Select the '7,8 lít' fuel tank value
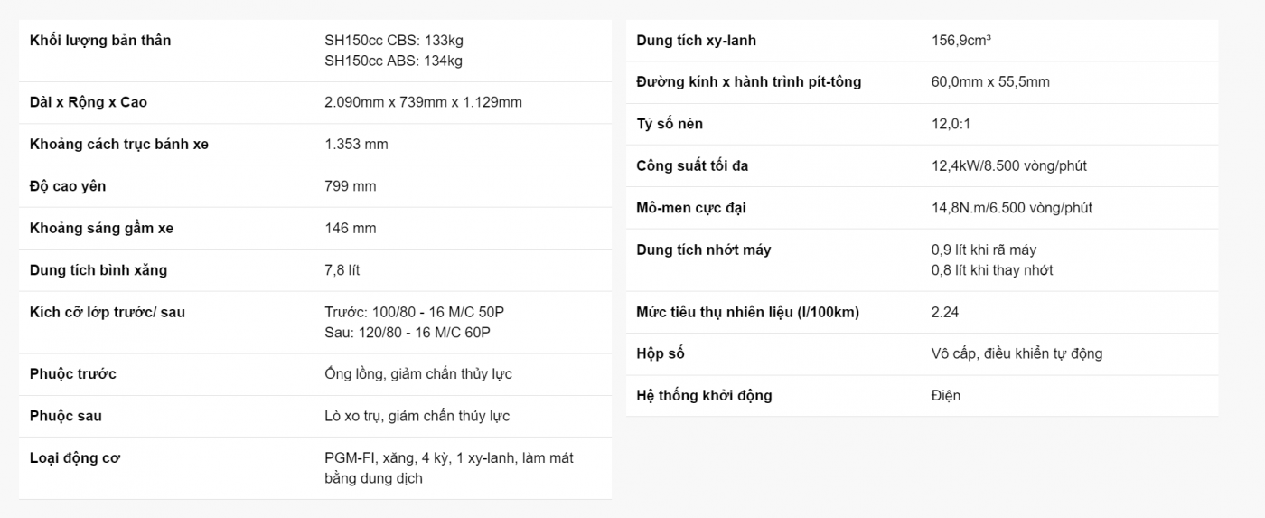The image size is (1265, 518). coord(342,270)
